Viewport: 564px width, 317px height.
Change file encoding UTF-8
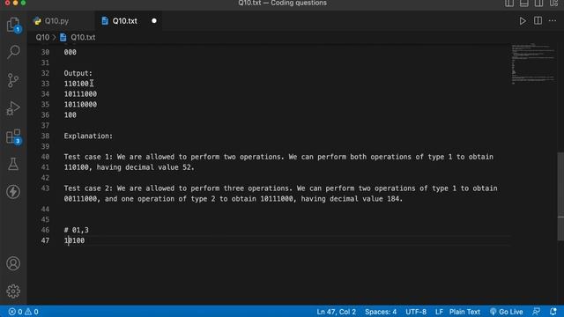click(x=416, y=312)
